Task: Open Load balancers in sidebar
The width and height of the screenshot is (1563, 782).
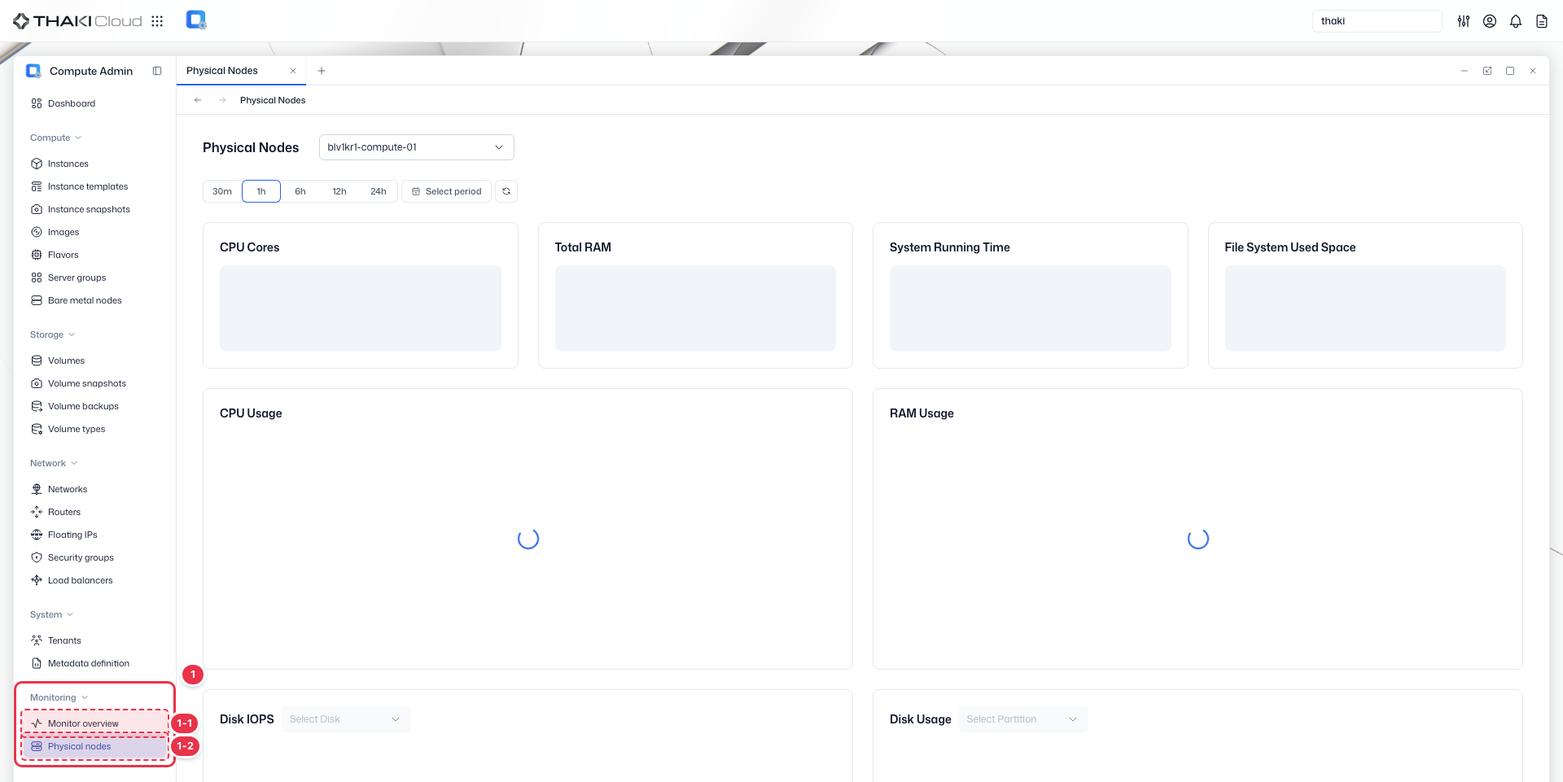Action: [x=80, y=580]
